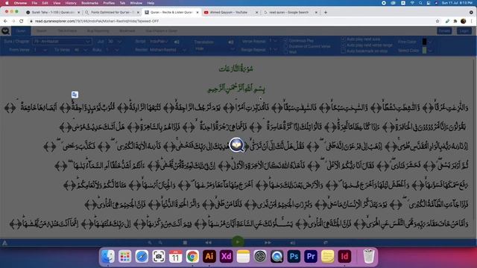Open the Ruku dropdown
This screenshot has height=268, width=477.
[x=112, y=50]
